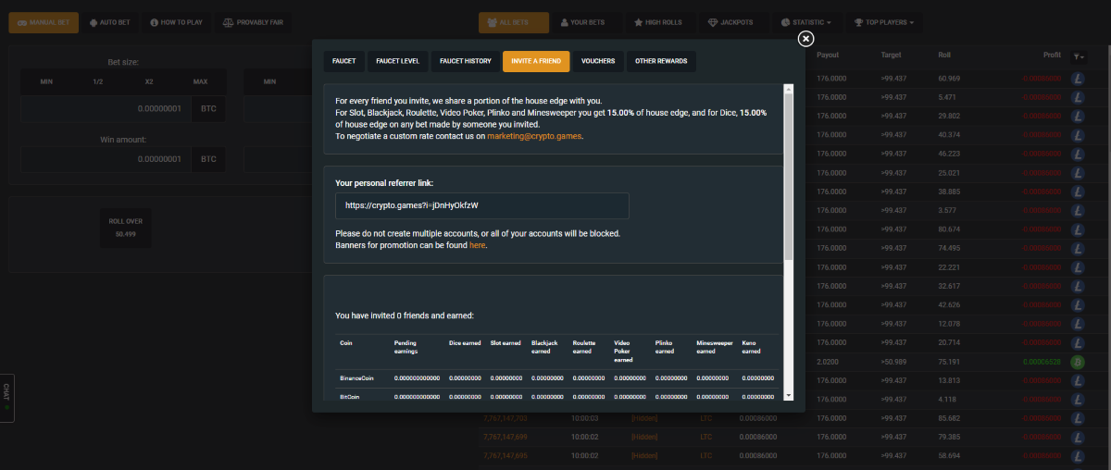The image size is (1111, 470).
Task: Set bet size to MIN
Action: point(46,81)
